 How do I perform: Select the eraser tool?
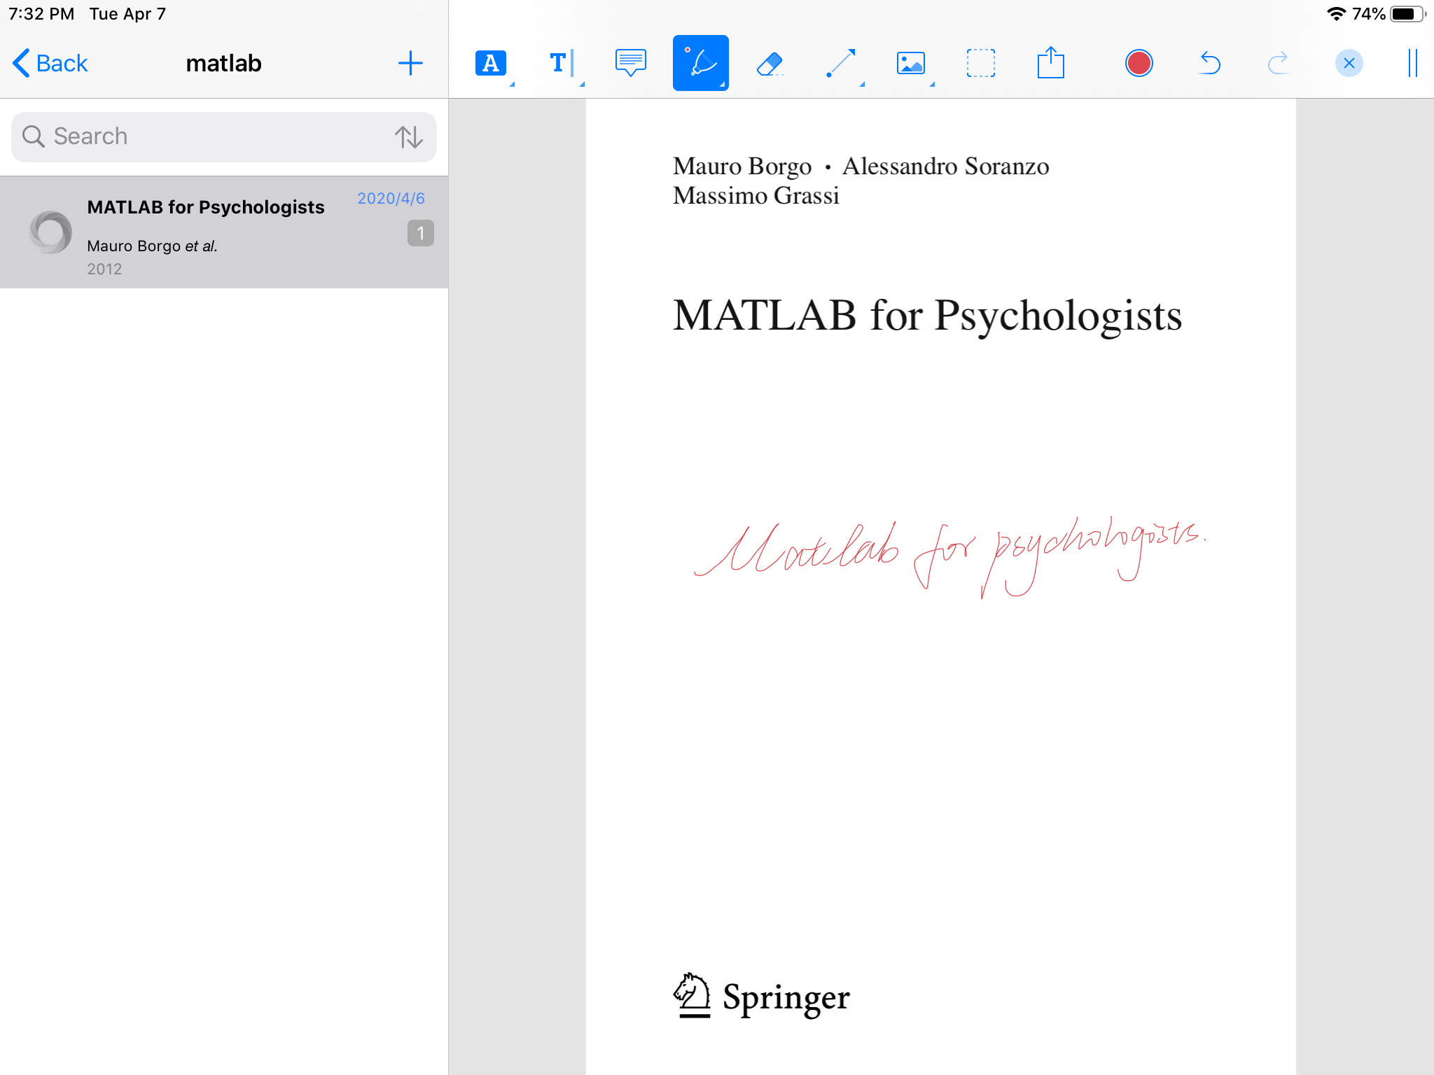(770, 64)
